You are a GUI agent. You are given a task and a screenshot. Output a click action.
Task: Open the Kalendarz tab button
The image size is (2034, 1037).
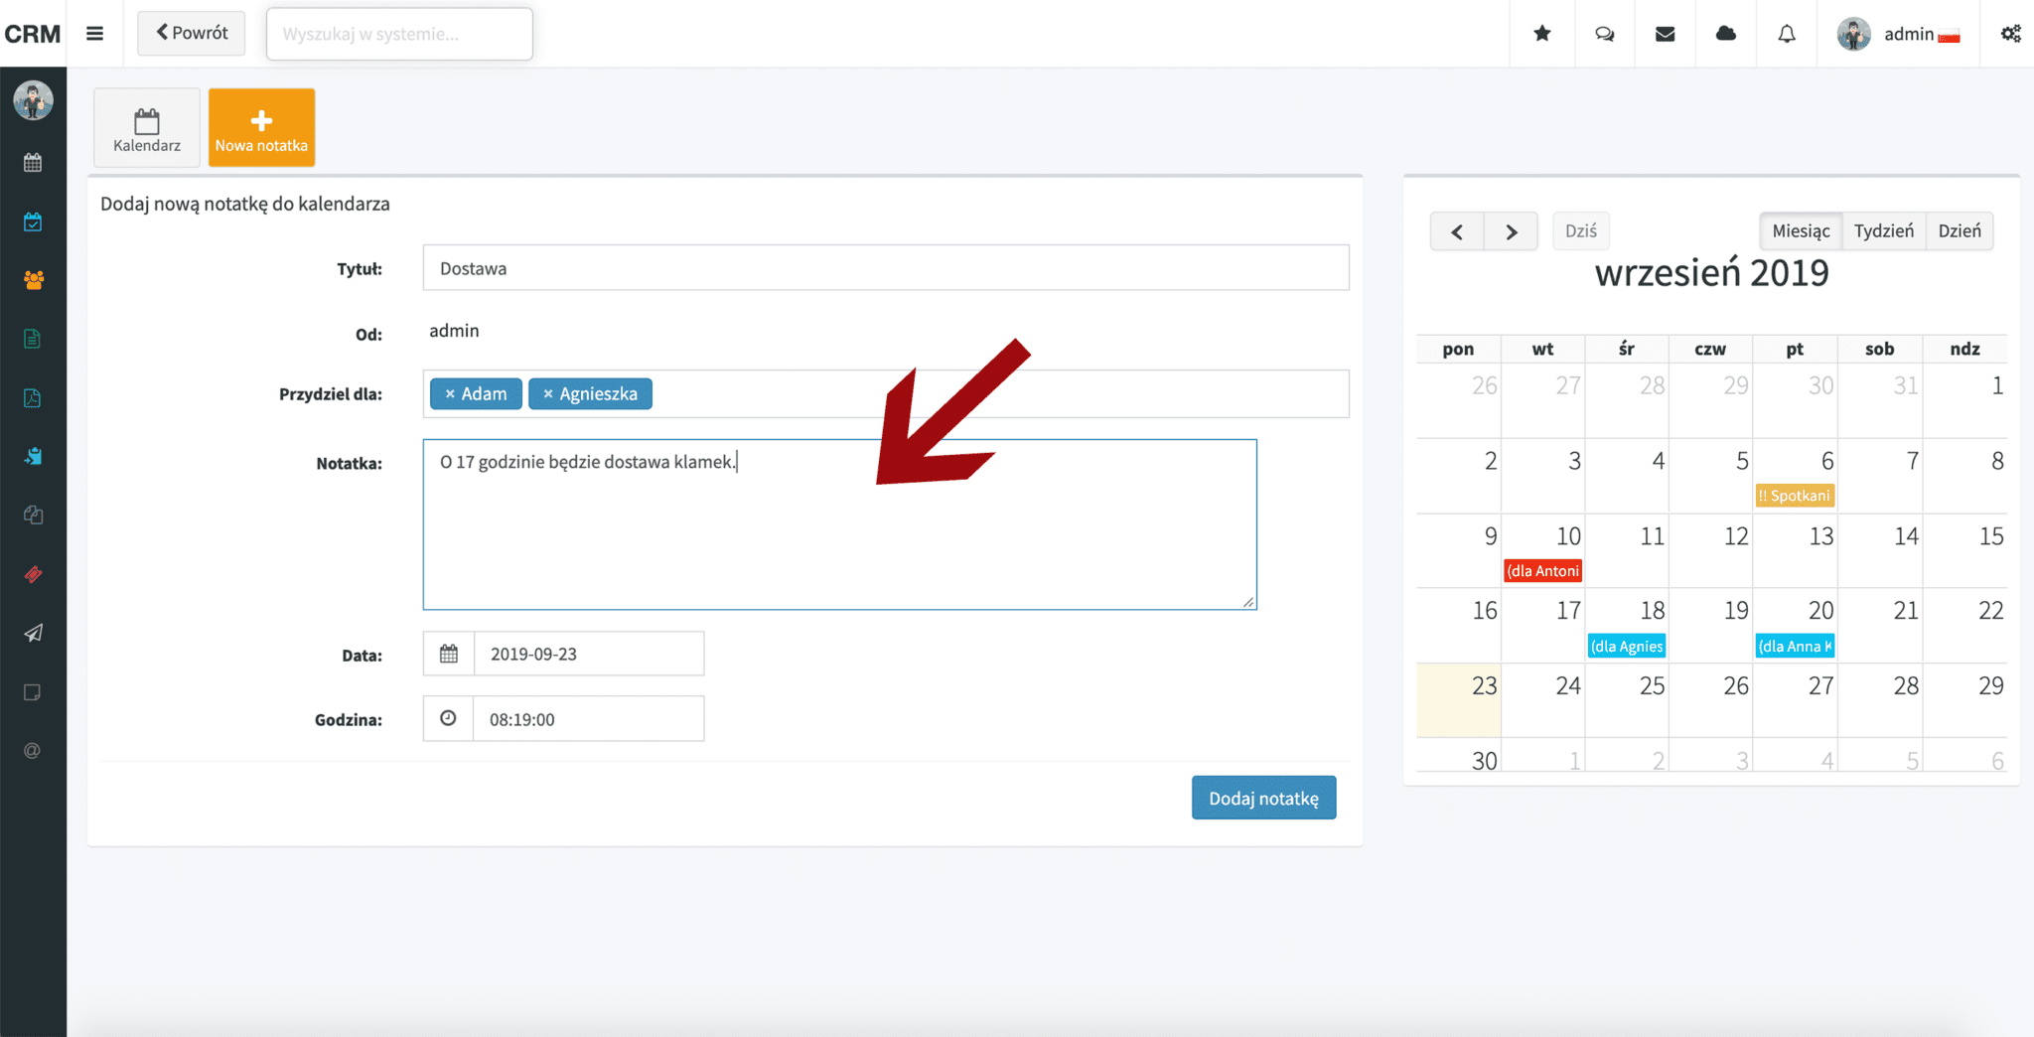pos(147,127)
